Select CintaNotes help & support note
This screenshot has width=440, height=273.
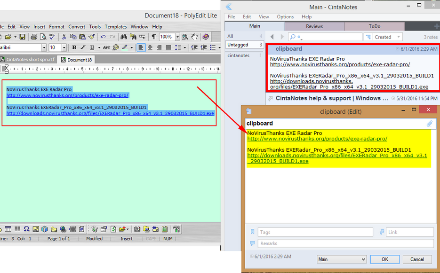pyautogui.click(x=353, y=98)
